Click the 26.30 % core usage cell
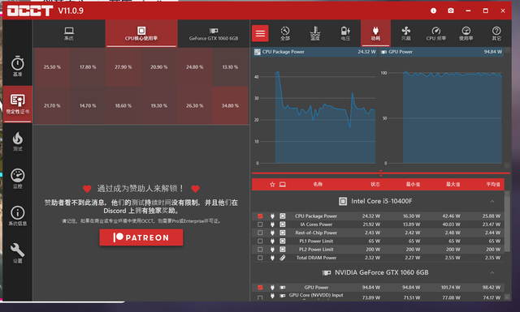Image resolution: width=520 pixels, height=312 pixels. pyautogui.click(x=195, y=105)
